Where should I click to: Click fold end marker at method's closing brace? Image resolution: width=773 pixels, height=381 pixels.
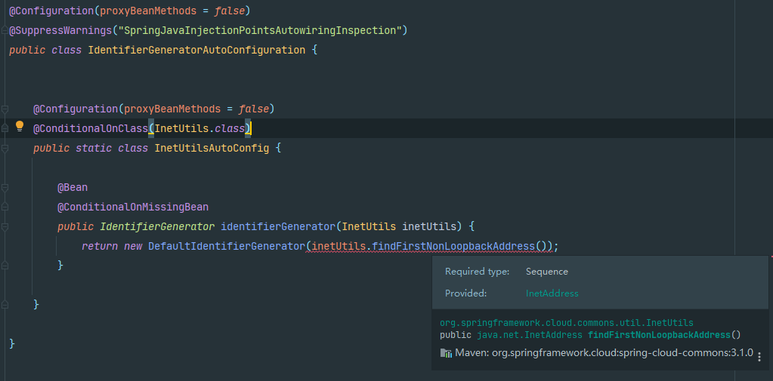[x=5, y=266]
